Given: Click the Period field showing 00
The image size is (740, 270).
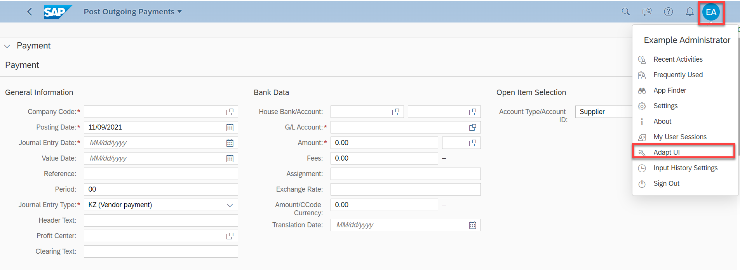Looking at the screenshot, I should (x=161, y=189).
